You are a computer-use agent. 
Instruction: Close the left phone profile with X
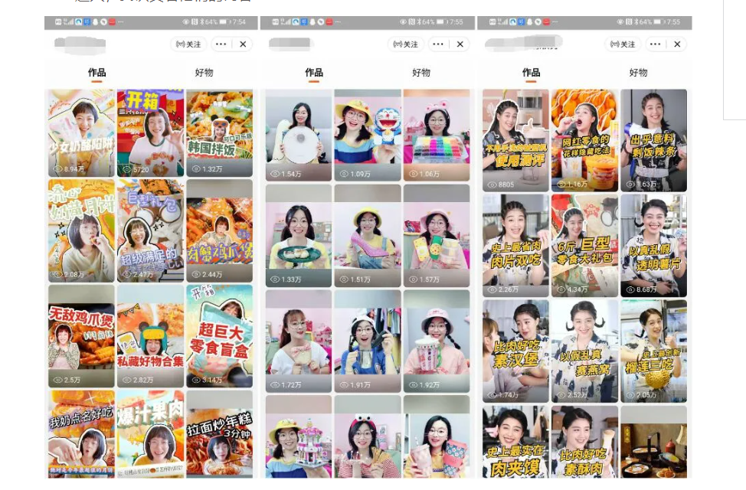coord(243,44)
